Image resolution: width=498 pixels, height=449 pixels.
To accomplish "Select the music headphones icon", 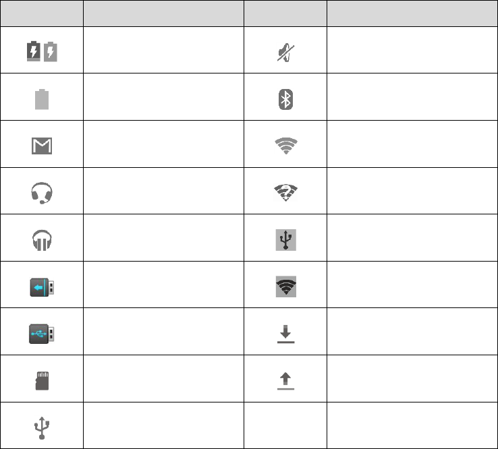I will click(41, 239).
